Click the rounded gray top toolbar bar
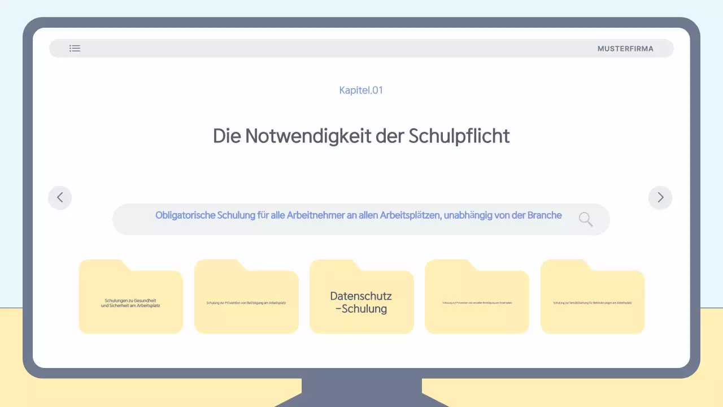The image size is (723, 407). pos(361,48)
